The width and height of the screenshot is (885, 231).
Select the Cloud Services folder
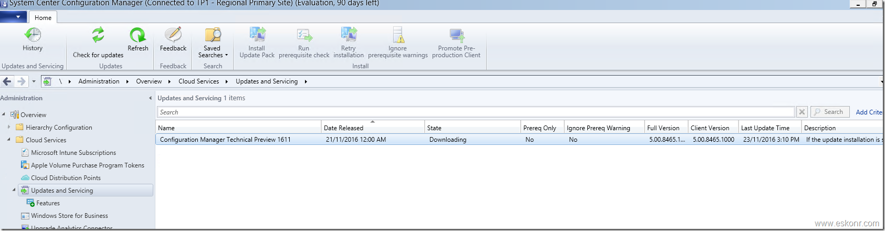click(x=46, y=140)
